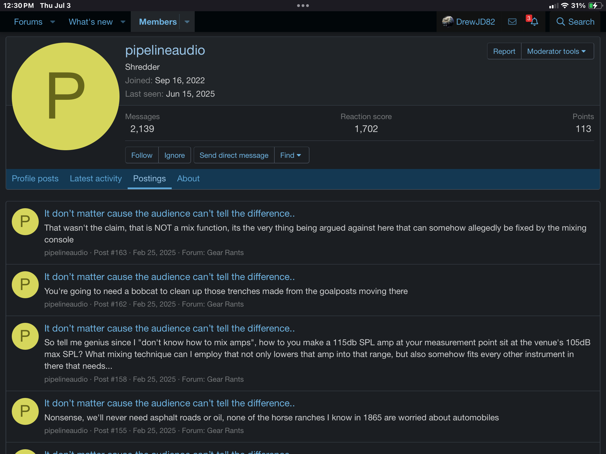Switch to the Latest activity tab
Viewport: 606px width, 454px height.
[96, 179]
